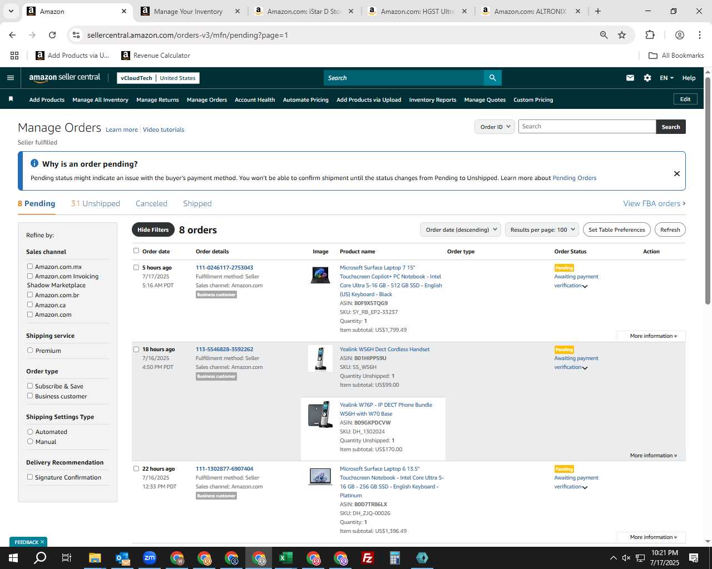Click the site information icon in address bar
The image size is (712, 569).
[76, 35]
